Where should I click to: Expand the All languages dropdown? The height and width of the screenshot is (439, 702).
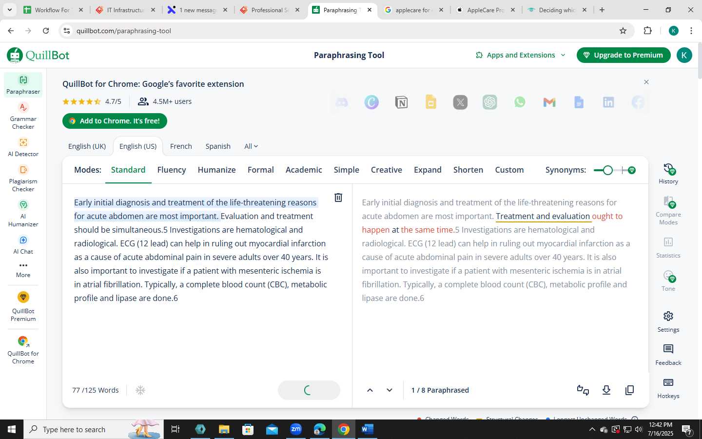tap(251, 146)
